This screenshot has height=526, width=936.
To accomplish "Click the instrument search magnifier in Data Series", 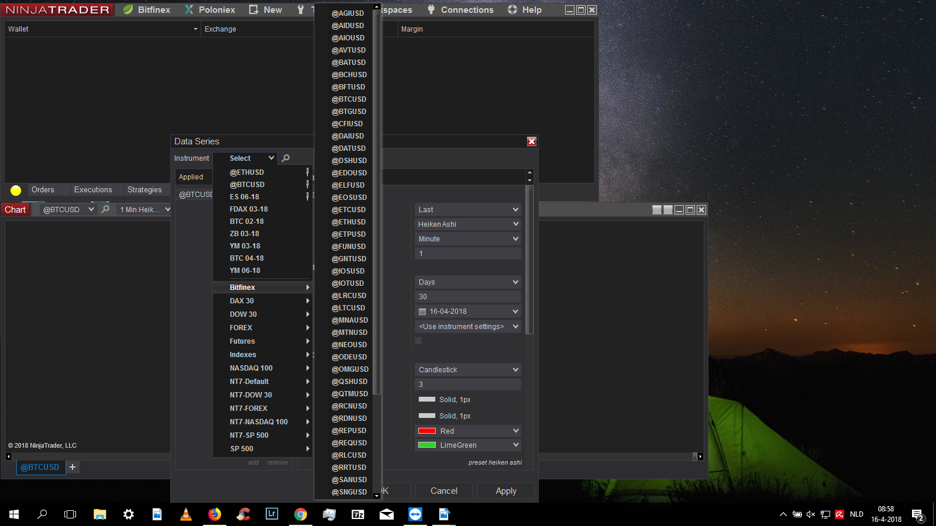I will click(x=286, y=158).
